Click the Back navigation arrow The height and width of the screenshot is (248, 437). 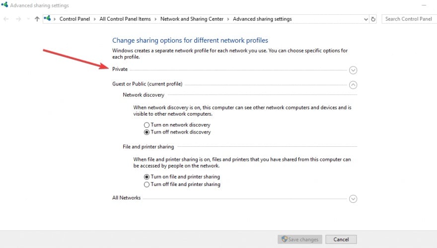[6, 19]
